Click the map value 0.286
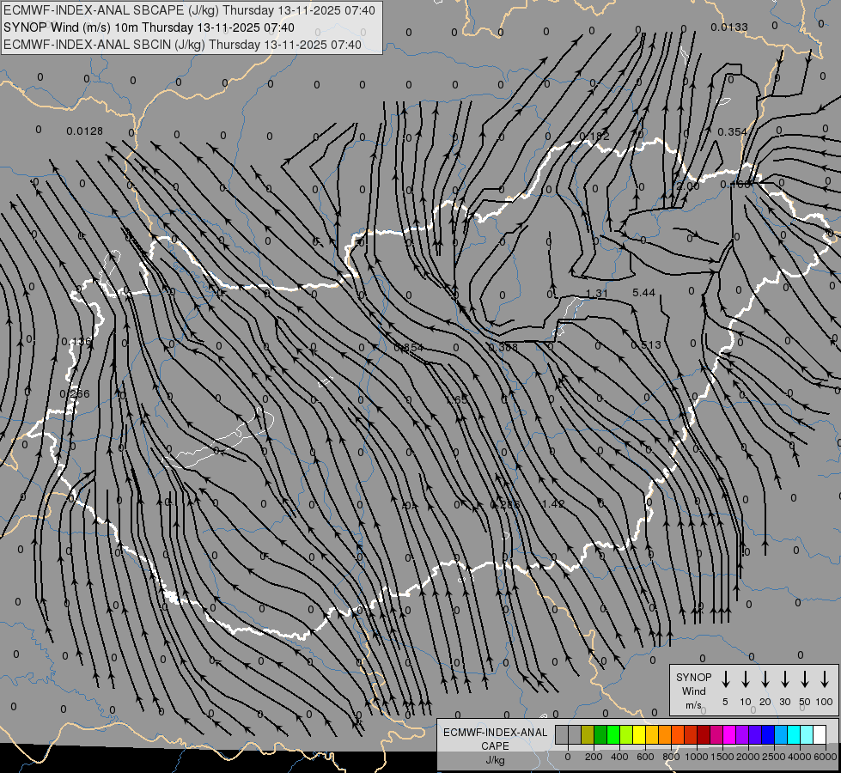841x773 pixels. [505, 505]
